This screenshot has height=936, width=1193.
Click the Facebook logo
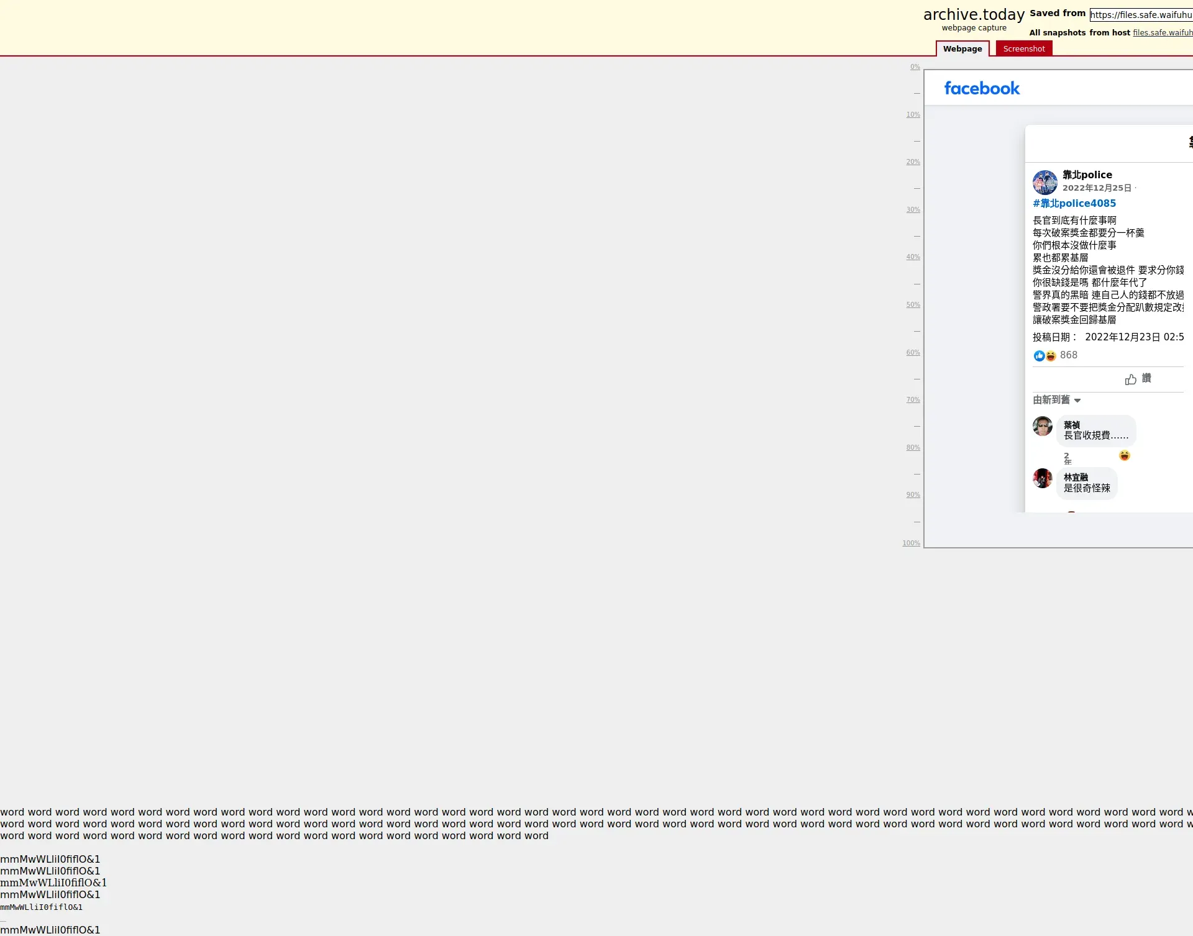pos(982,88)
